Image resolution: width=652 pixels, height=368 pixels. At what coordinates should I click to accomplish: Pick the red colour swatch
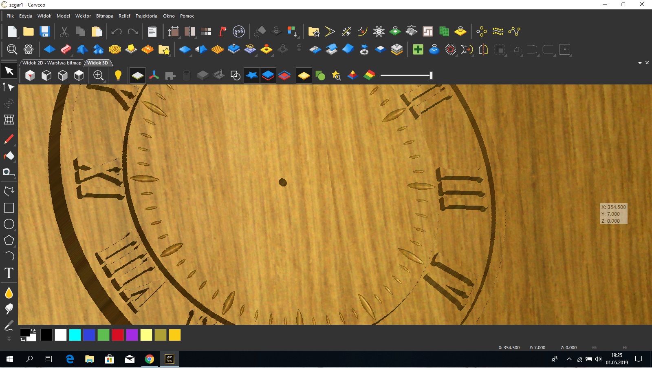(118, 335)
